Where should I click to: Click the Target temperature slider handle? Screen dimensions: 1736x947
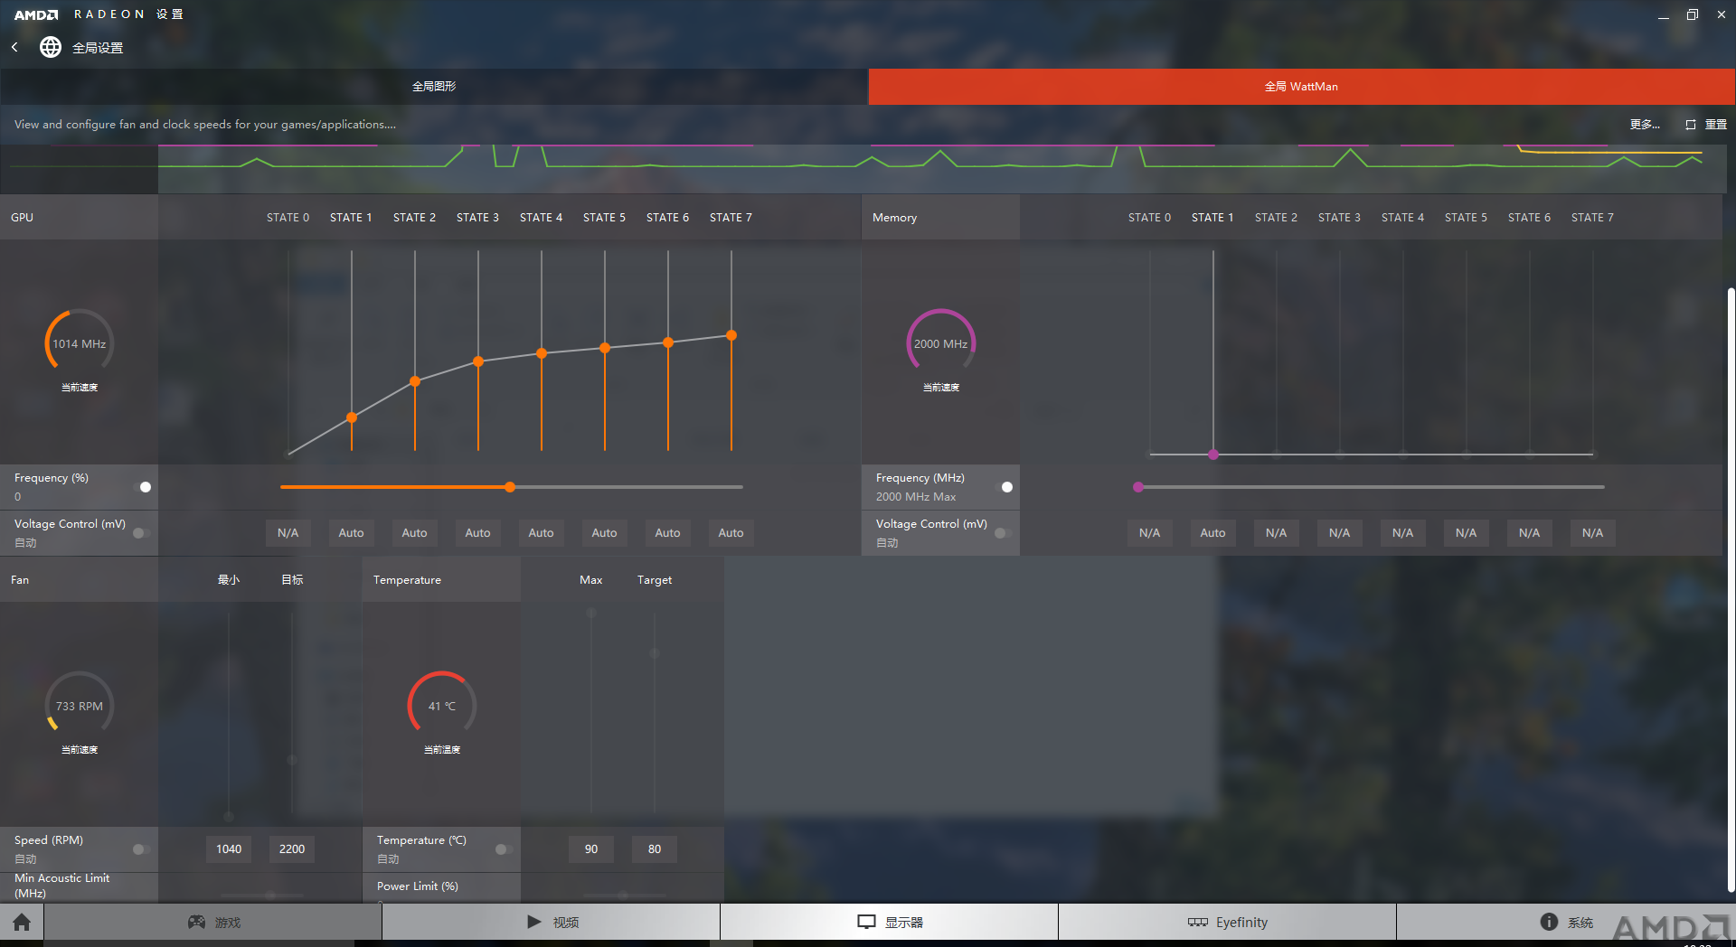click(655, 653)
